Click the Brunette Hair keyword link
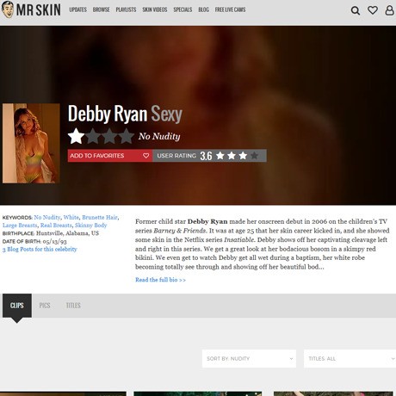The width and height of the screenshot is (396, 396). pyautogui.click(x=100, y=217)
